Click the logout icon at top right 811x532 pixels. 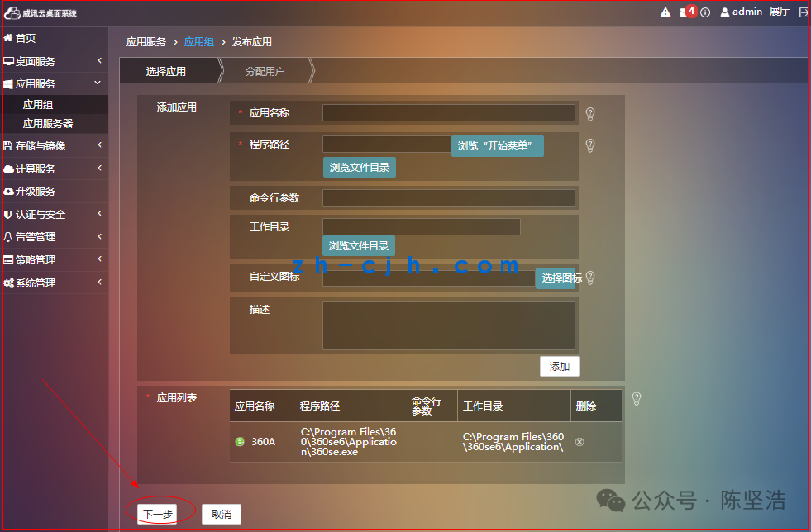pyautogui.click(x=804, y=12)
